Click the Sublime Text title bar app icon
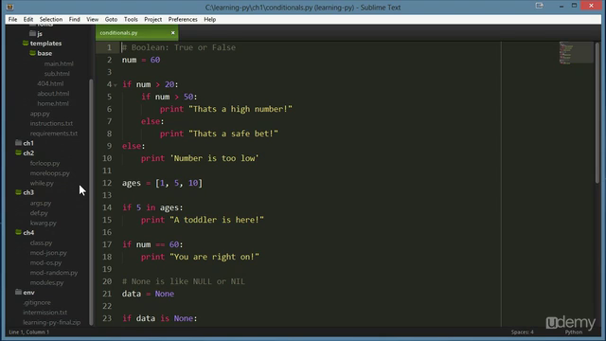 [10, 8]
